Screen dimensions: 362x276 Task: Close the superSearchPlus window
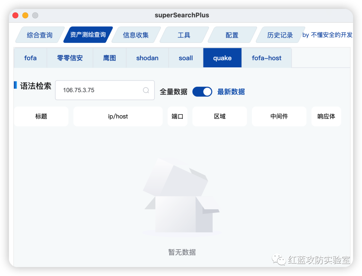[15, 15]
